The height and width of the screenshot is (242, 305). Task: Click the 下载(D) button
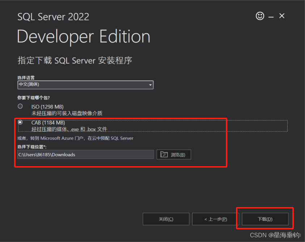[x=265, y=219]
